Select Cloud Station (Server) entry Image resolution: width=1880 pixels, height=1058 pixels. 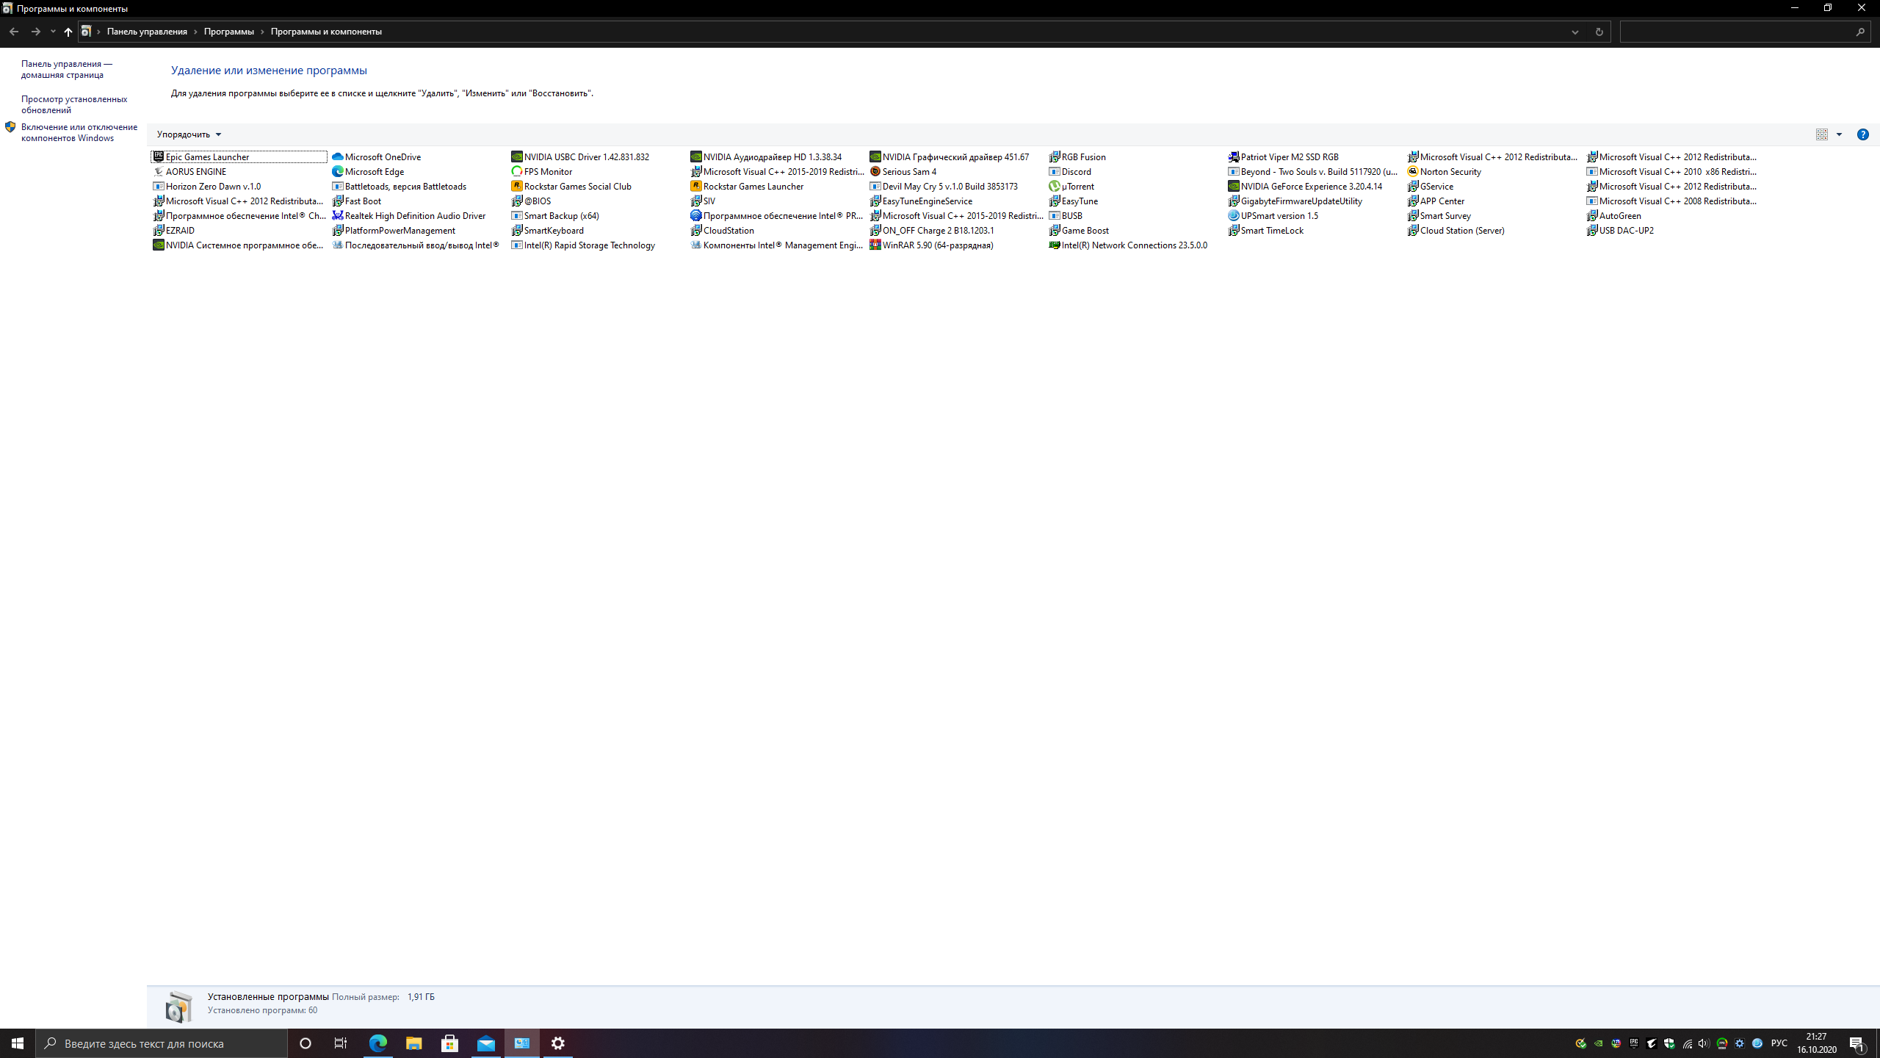[1456, 230]
